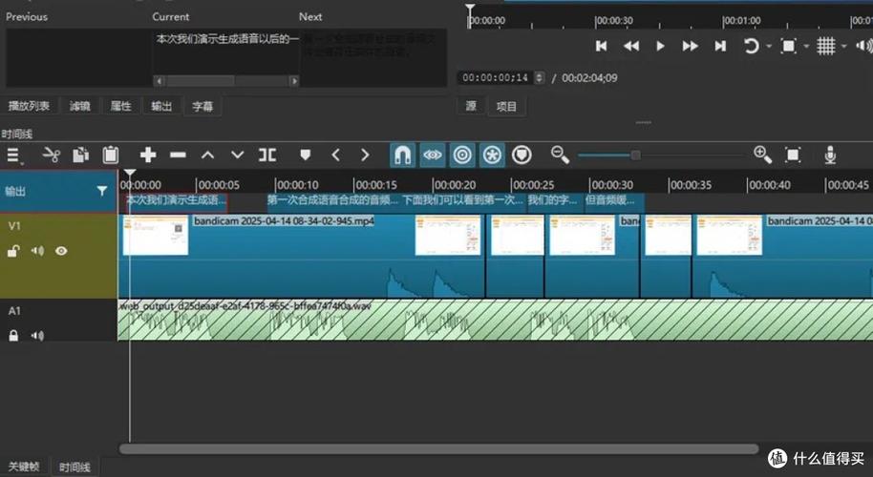
Task: Toggle lock on track V1
Action: point(13,251)
